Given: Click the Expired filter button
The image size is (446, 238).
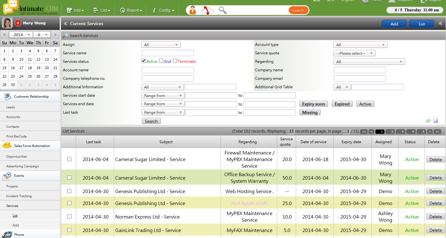Looking at the screenshot, I should 342,104.
